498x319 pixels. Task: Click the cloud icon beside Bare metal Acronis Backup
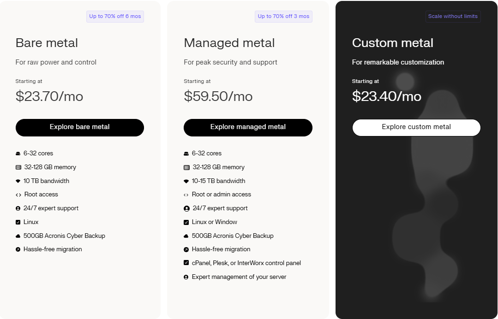[x=18, y=236]
